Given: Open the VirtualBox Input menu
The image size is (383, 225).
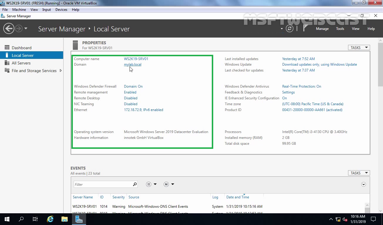Looking at the screenshot, I should (47, 10).
